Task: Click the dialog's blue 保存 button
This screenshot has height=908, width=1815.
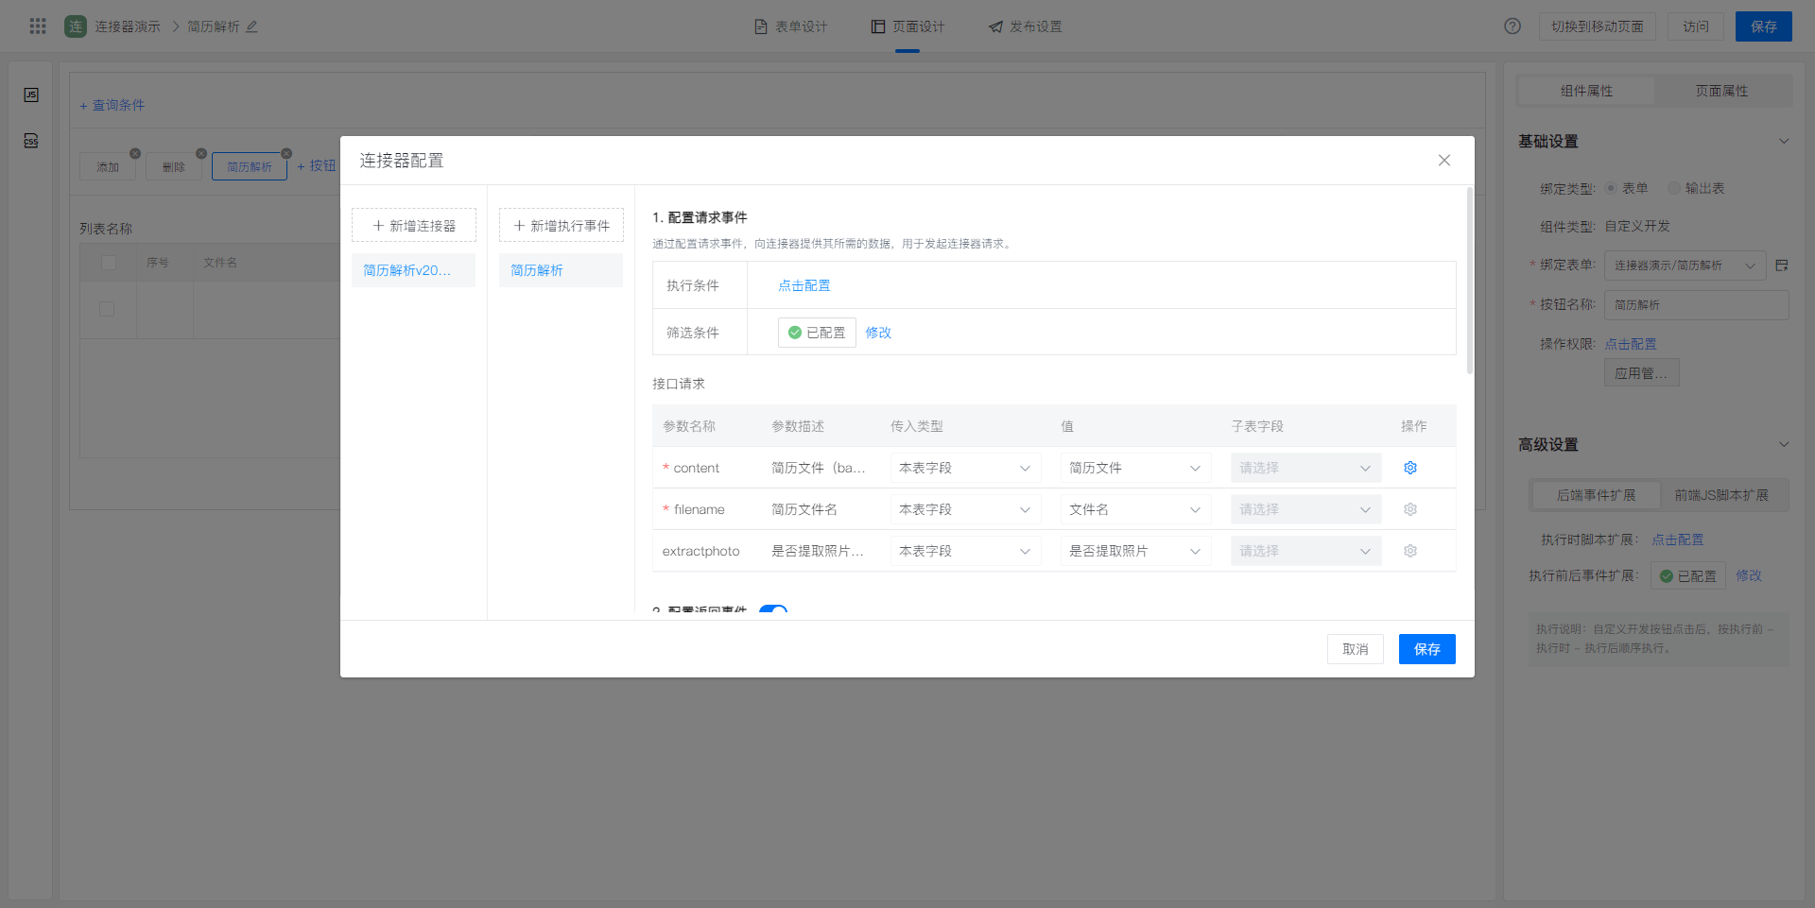Action: click(1427, 649)
